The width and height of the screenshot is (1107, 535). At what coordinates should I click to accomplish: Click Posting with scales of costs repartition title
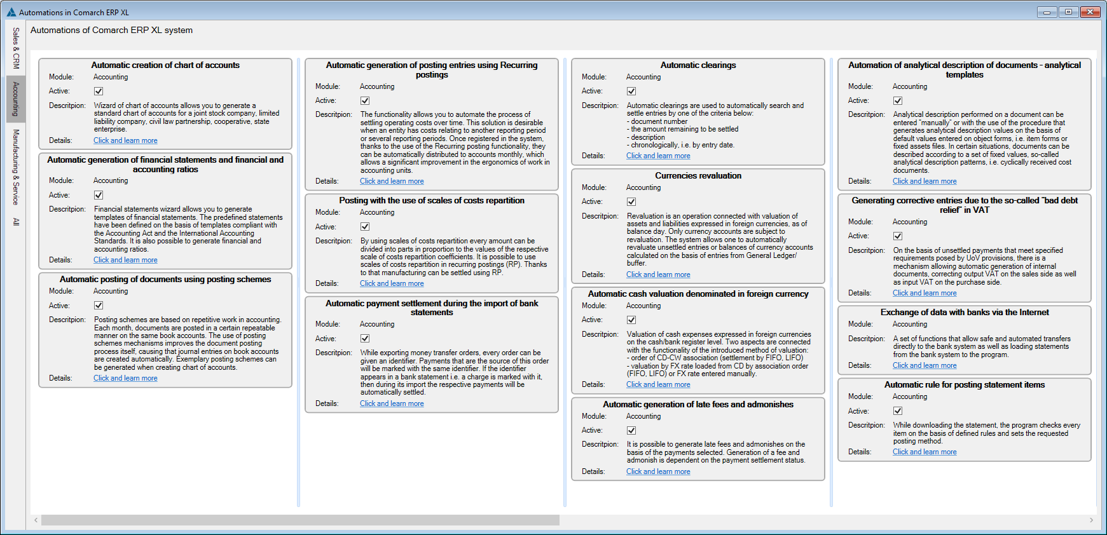(x=432, y=200)
